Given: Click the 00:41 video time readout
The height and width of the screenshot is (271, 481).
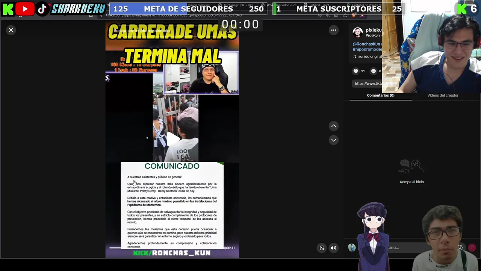Looking at the screenshot, I should [x=226, y=248].
